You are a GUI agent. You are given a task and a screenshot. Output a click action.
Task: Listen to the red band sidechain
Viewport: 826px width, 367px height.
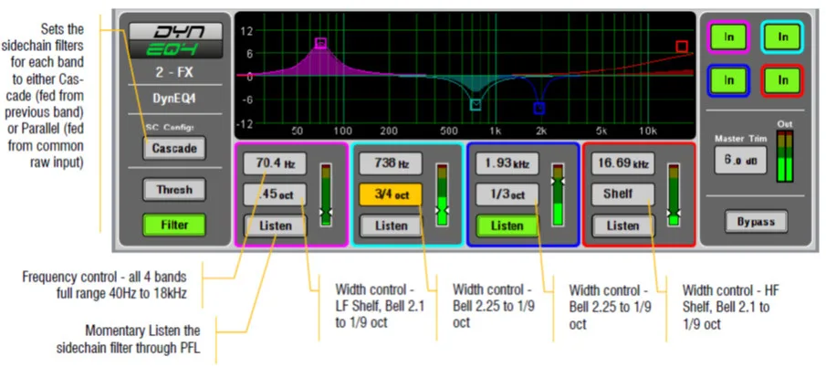click(623, 225)
